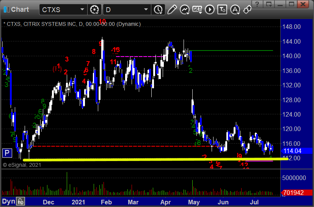314x207 pixels.
Task: Click the symbol link arrows icon
Action: click(x=247, y=9)
